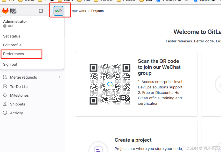Click text 'Projects are where you store your code'
This screenshot has width=221, height=152.
pyautogui.click(x=149, y=149)
